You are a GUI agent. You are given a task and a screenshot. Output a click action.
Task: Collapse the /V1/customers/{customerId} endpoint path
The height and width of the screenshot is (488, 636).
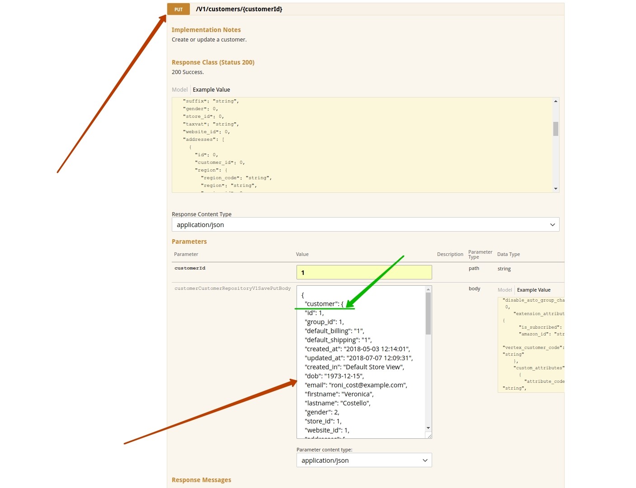239,9
